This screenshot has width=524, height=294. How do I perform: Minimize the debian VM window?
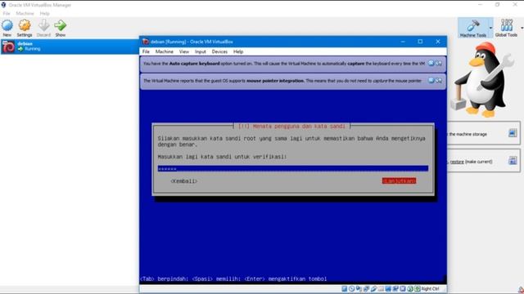point(403,42)
